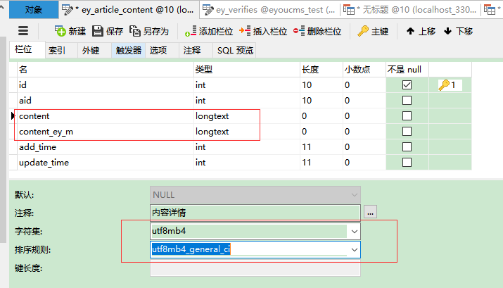Switch to the 索引 tab

click(x=57, y=51)
